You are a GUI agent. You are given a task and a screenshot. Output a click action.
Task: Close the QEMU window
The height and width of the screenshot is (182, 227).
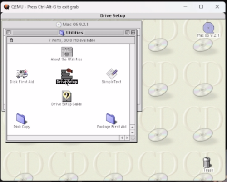click(x=217, y=7)
